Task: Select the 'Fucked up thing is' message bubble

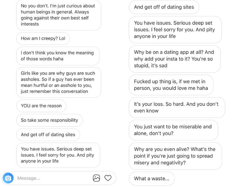Action: click(x=171, y=85)
